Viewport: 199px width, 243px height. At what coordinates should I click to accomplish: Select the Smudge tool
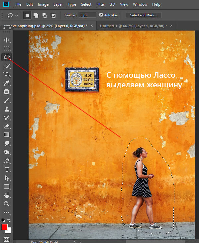pos(6,143)
